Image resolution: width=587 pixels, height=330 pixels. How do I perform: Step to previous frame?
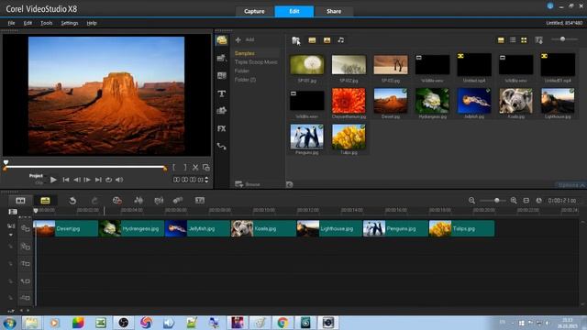pyautogui.click(x=77, y=180)
